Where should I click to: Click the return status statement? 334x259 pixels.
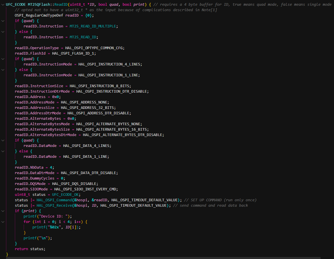point(30,249)
